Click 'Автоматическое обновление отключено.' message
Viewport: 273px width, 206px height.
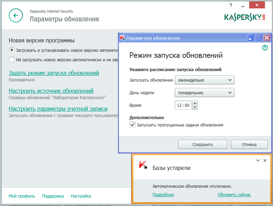[x=192, y=186]
